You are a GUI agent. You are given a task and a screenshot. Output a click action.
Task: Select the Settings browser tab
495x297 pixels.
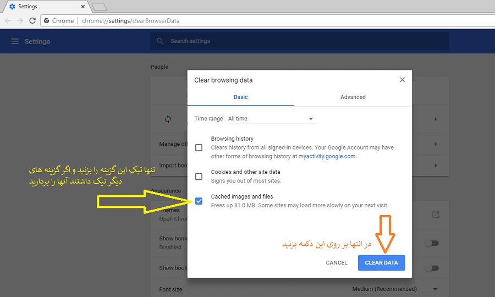[x=47, y=6]
